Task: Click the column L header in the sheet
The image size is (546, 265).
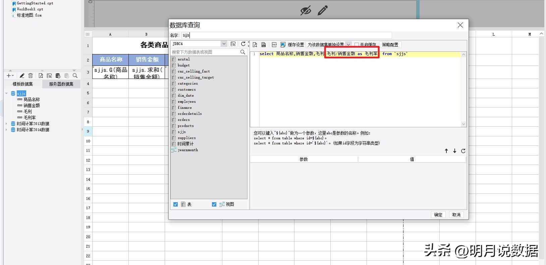Action: (494, 34)
